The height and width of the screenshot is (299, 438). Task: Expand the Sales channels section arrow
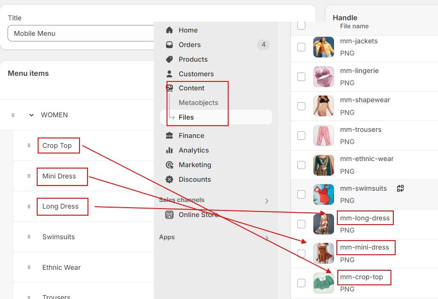click(x=267, y=201)
